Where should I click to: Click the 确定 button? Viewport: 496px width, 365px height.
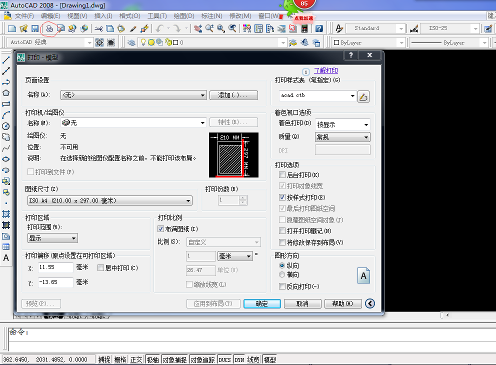pyautogui.click(x=262, y=303)
